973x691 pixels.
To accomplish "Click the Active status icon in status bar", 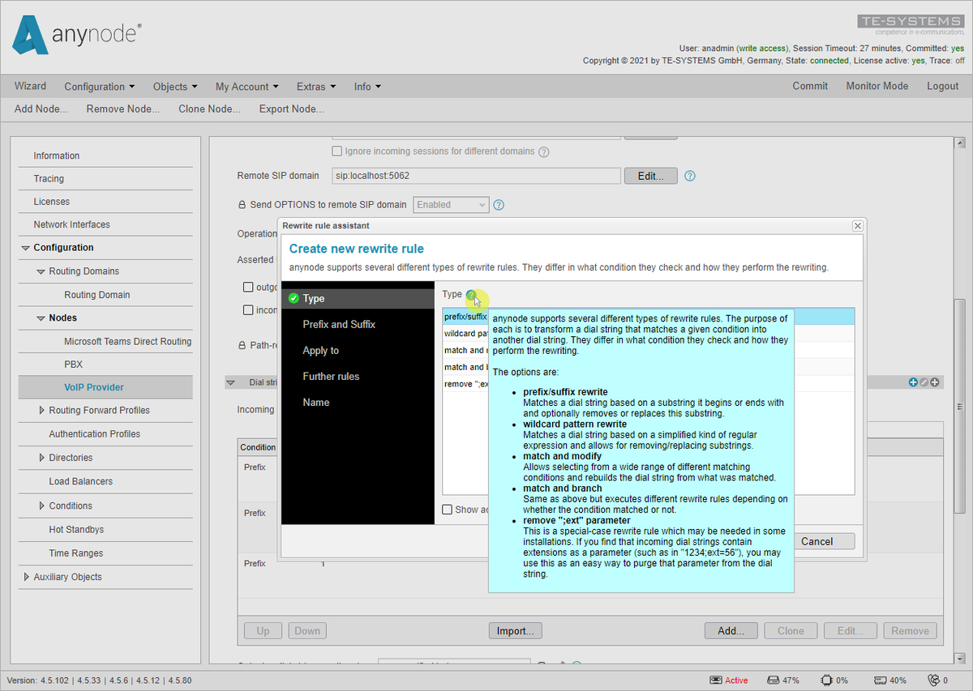I will click(716, 680).
